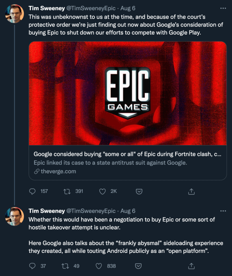Share the second tweet using the share icon
This screenshot has height=276, width=232.
[191, 266]
